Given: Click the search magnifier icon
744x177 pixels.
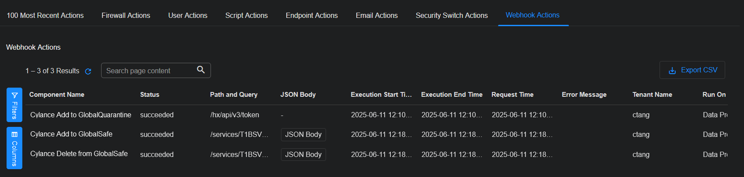Looking at the screenshot, I should pyautogui.click(x=201, y=70).
